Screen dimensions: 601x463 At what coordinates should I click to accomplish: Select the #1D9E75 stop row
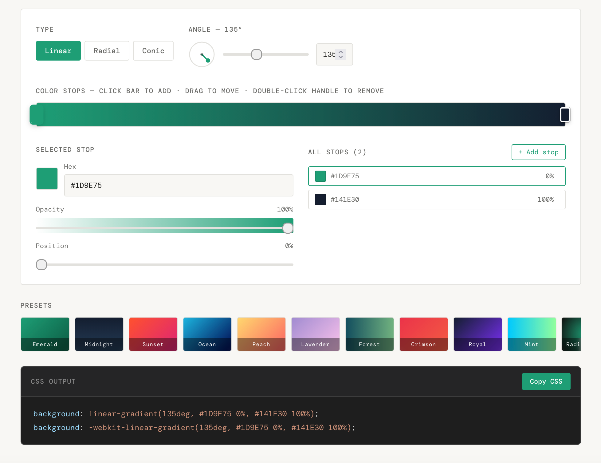(437, 176)
